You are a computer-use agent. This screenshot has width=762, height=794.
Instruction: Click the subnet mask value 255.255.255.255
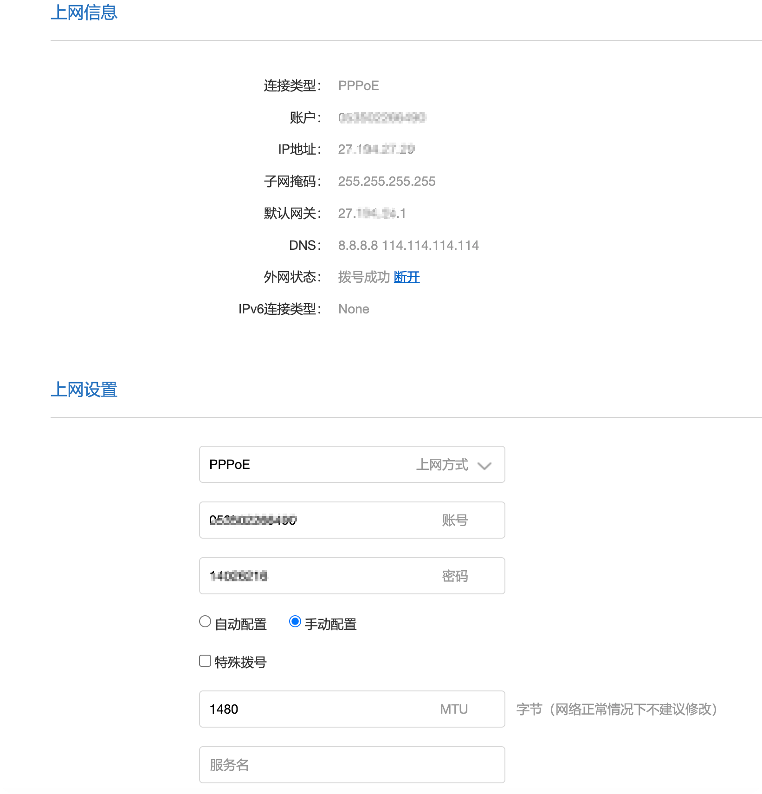tap(387, 181)
